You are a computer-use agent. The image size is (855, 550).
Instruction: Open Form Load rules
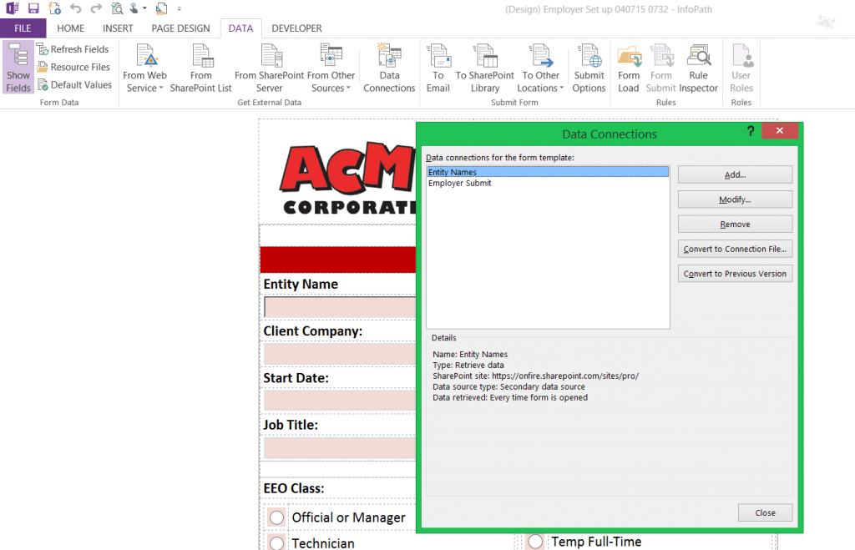629,68
